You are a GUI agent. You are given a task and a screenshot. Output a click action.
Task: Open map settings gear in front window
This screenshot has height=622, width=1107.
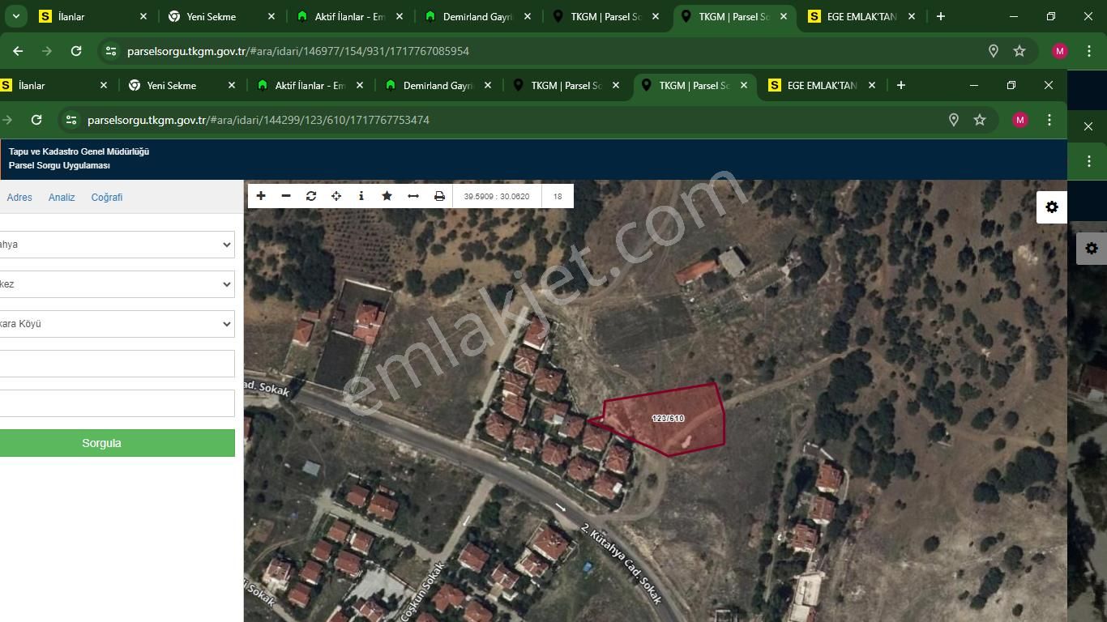click(x=1052, y=207)
